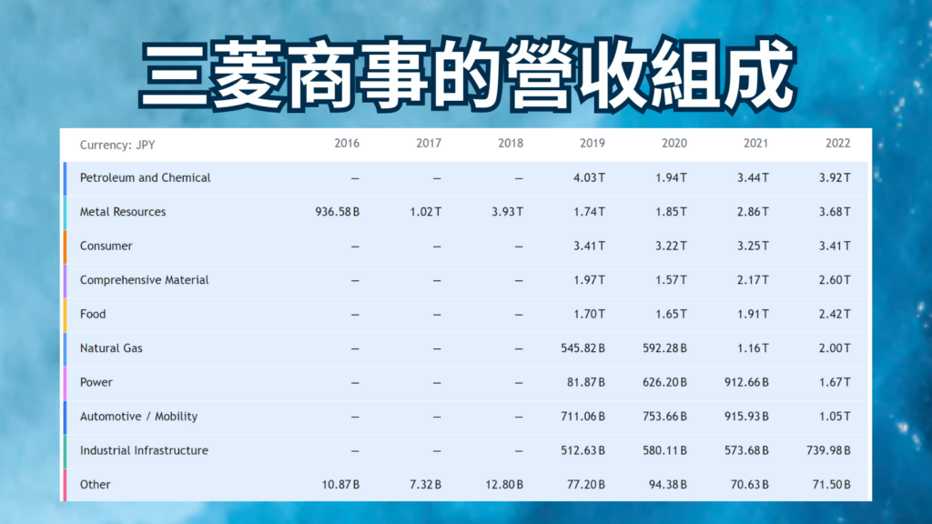
Task: Click the magenta bar beside Automotive / Mobility
Action: pyautogui.click(x=65, y=416)
